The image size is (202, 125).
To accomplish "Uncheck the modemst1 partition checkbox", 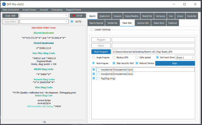I will click(94, 70).
